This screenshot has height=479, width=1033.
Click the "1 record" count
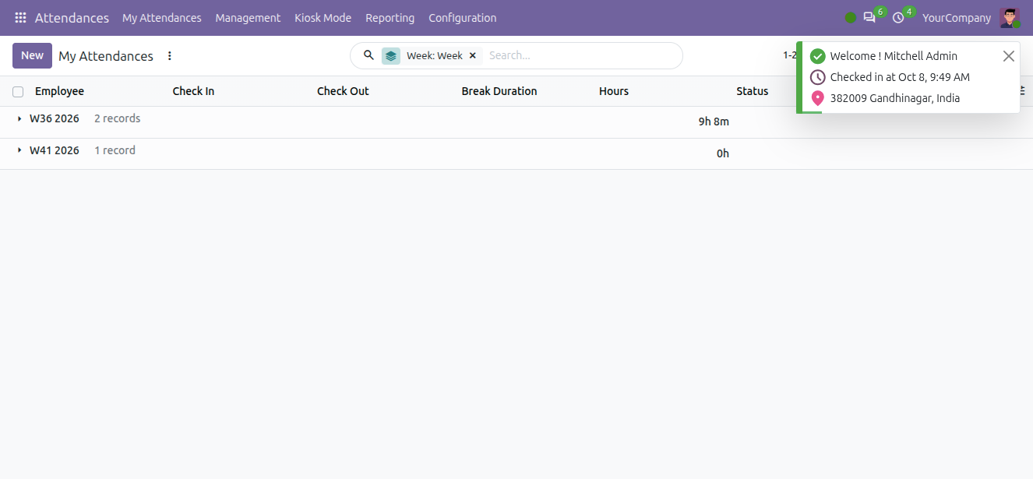point(115,150)
